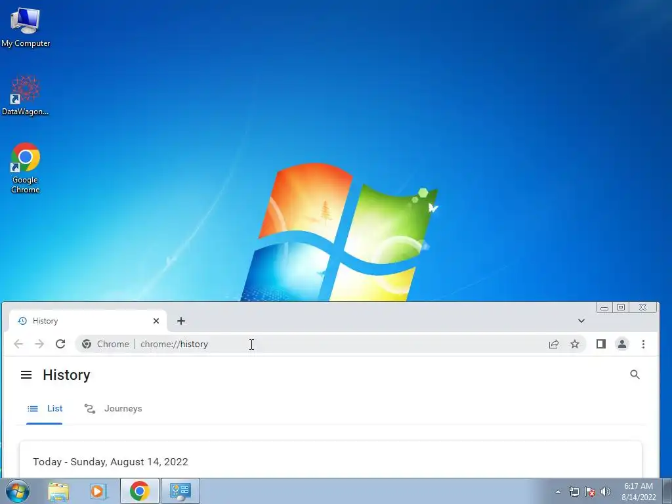Open the Windows Start menu
The height and width of the screenshot is (504, 672).
pos(18,491)
